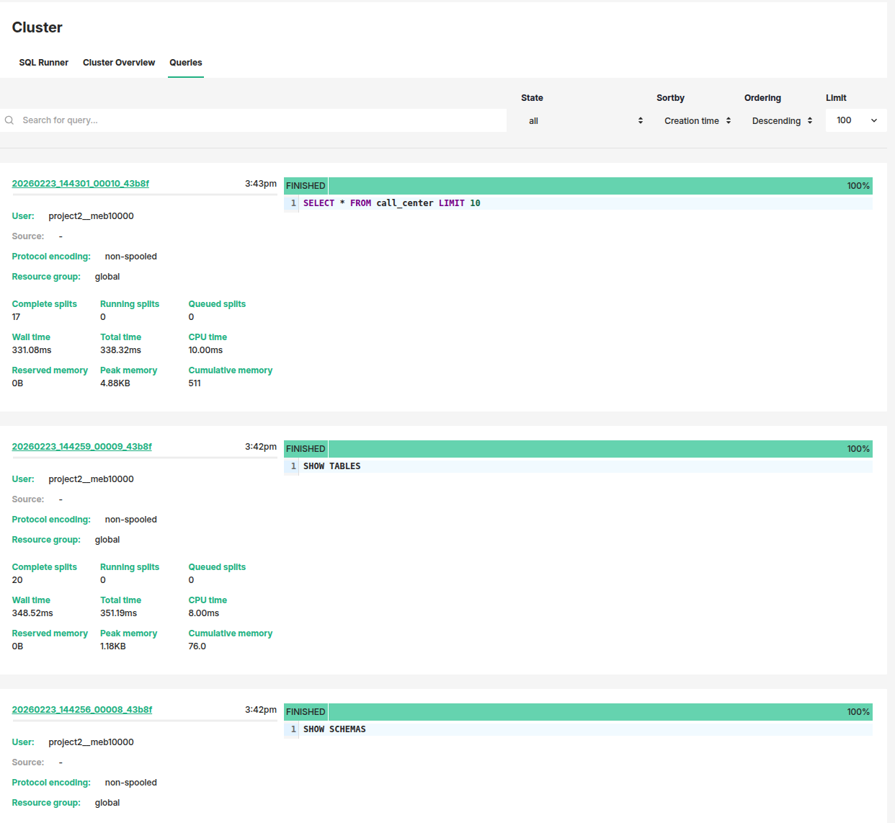Expand the Sortby Creation time dropdown
The image size is (895, 823).
[697, 121]
